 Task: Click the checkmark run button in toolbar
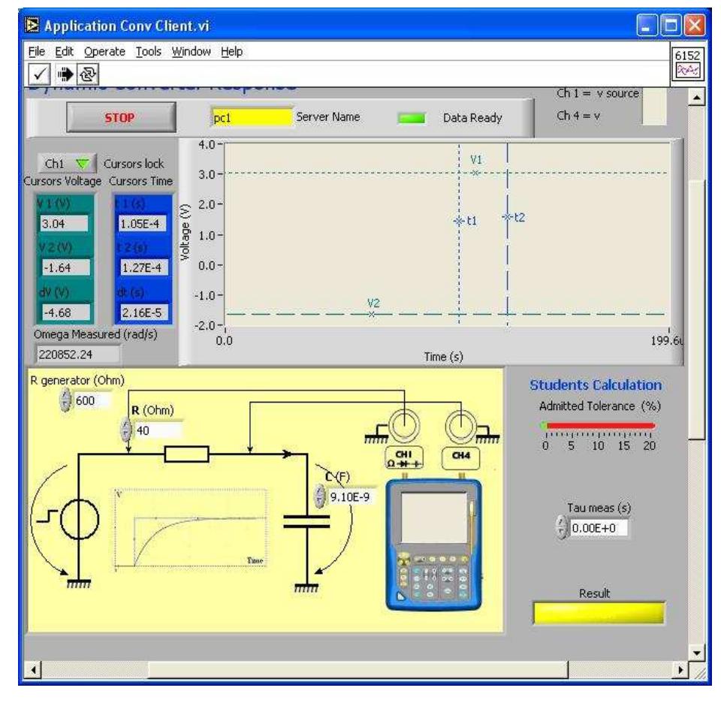40,74
